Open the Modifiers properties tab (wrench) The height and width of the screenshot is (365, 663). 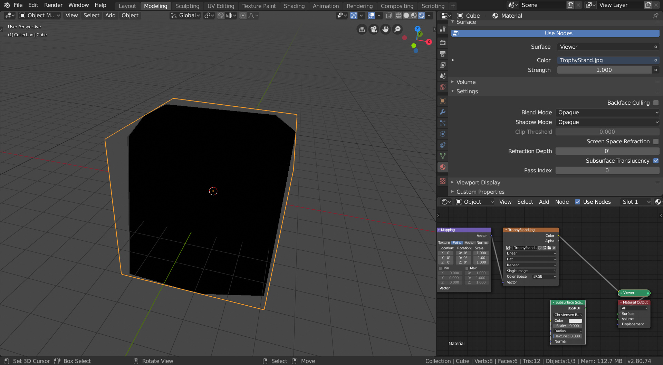(x=443, y=112)
